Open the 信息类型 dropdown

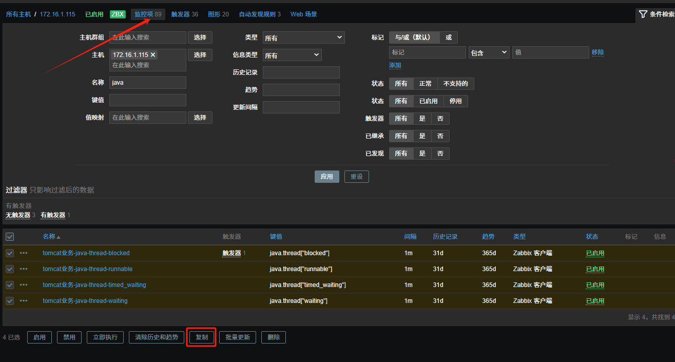292,55
